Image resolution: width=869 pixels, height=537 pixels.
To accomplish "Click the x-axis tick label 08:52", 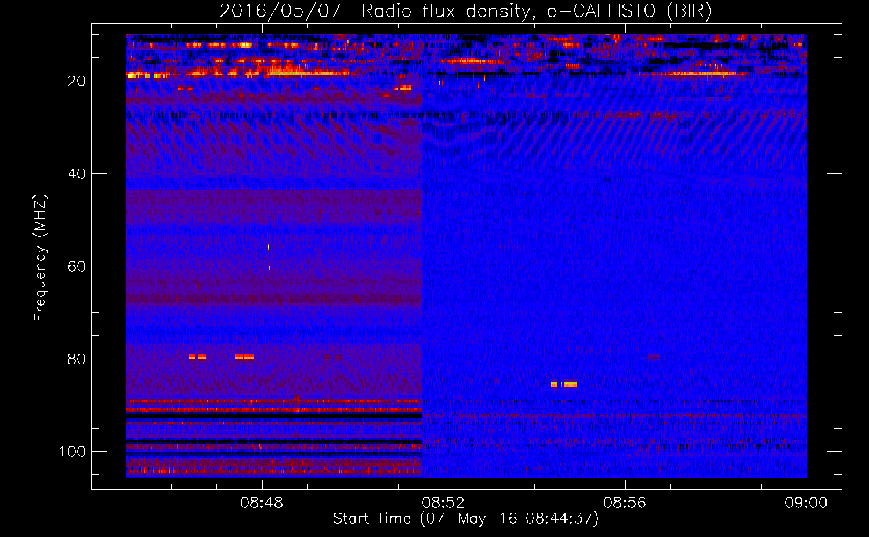I will 443,503.
